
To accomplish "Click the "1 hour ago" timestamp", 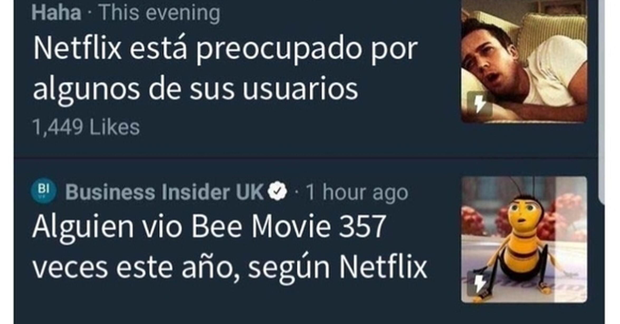I will [x=357, y=193].
